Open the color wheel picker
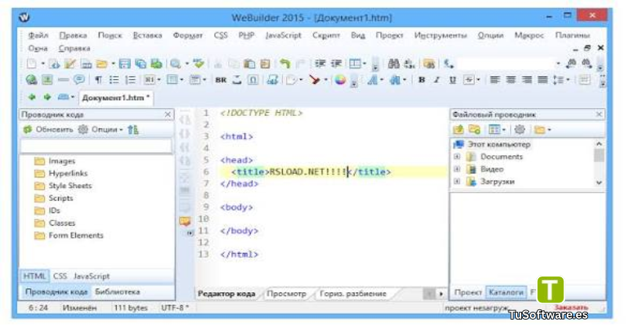The width and height of the screenshot is (627, 329). point(340,80)
